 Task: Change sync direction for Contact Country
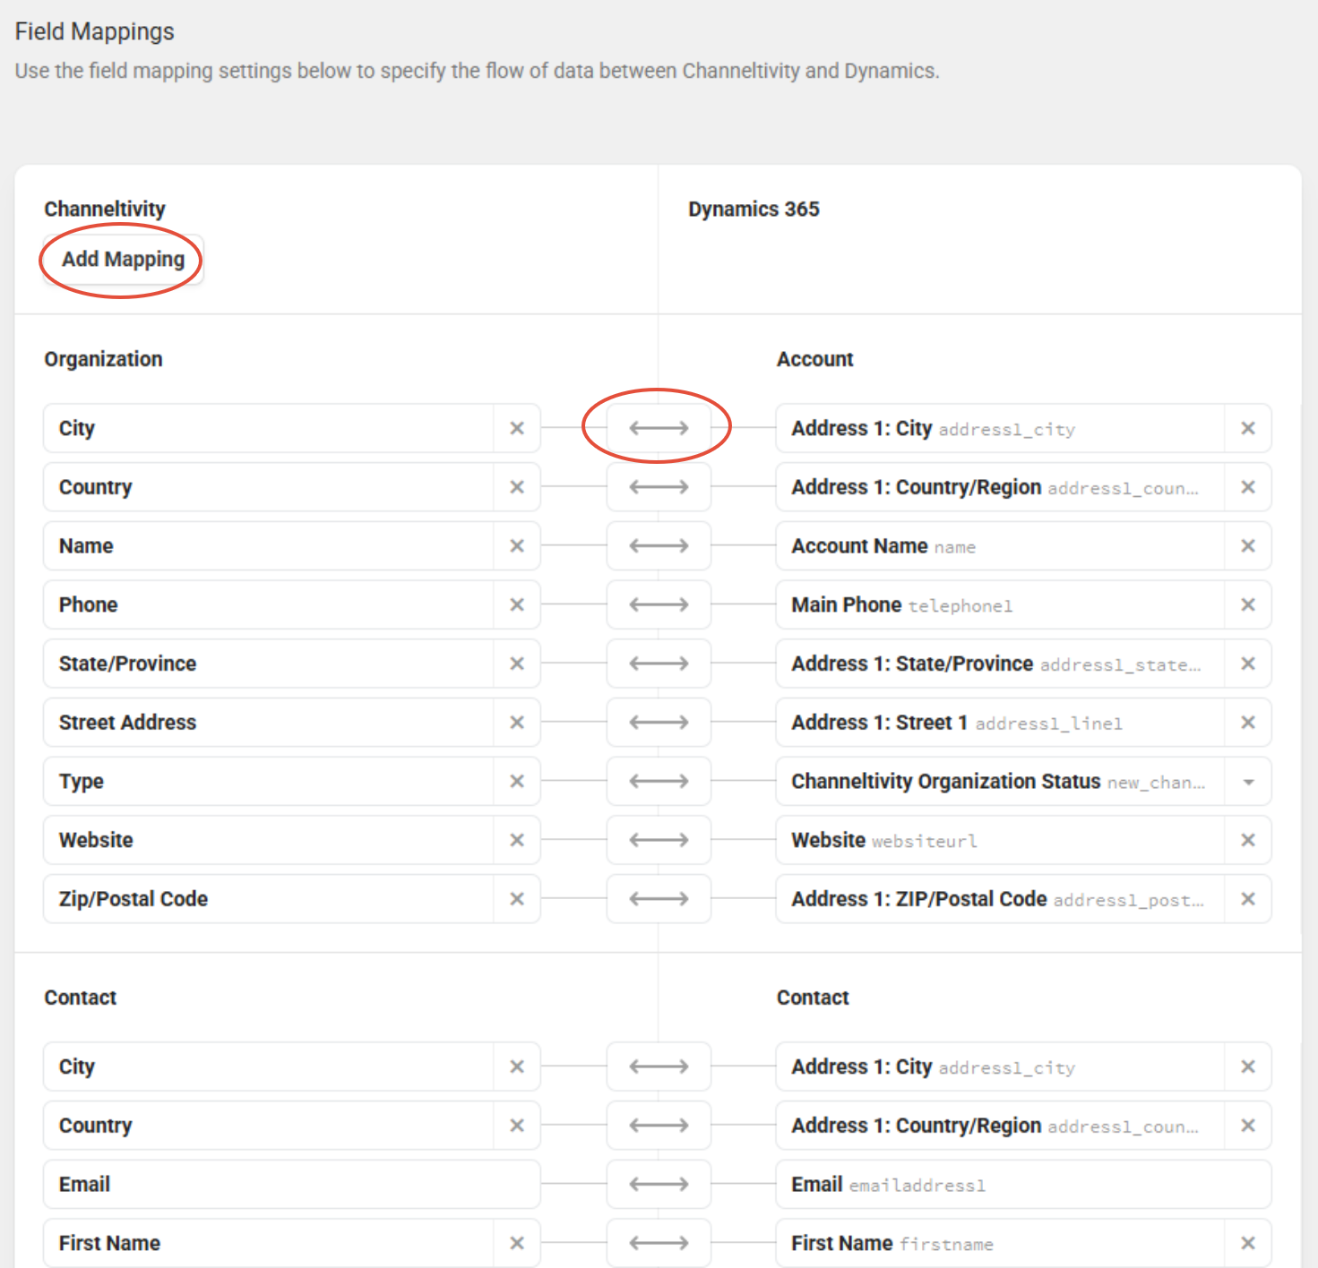tap(659, 1126)
